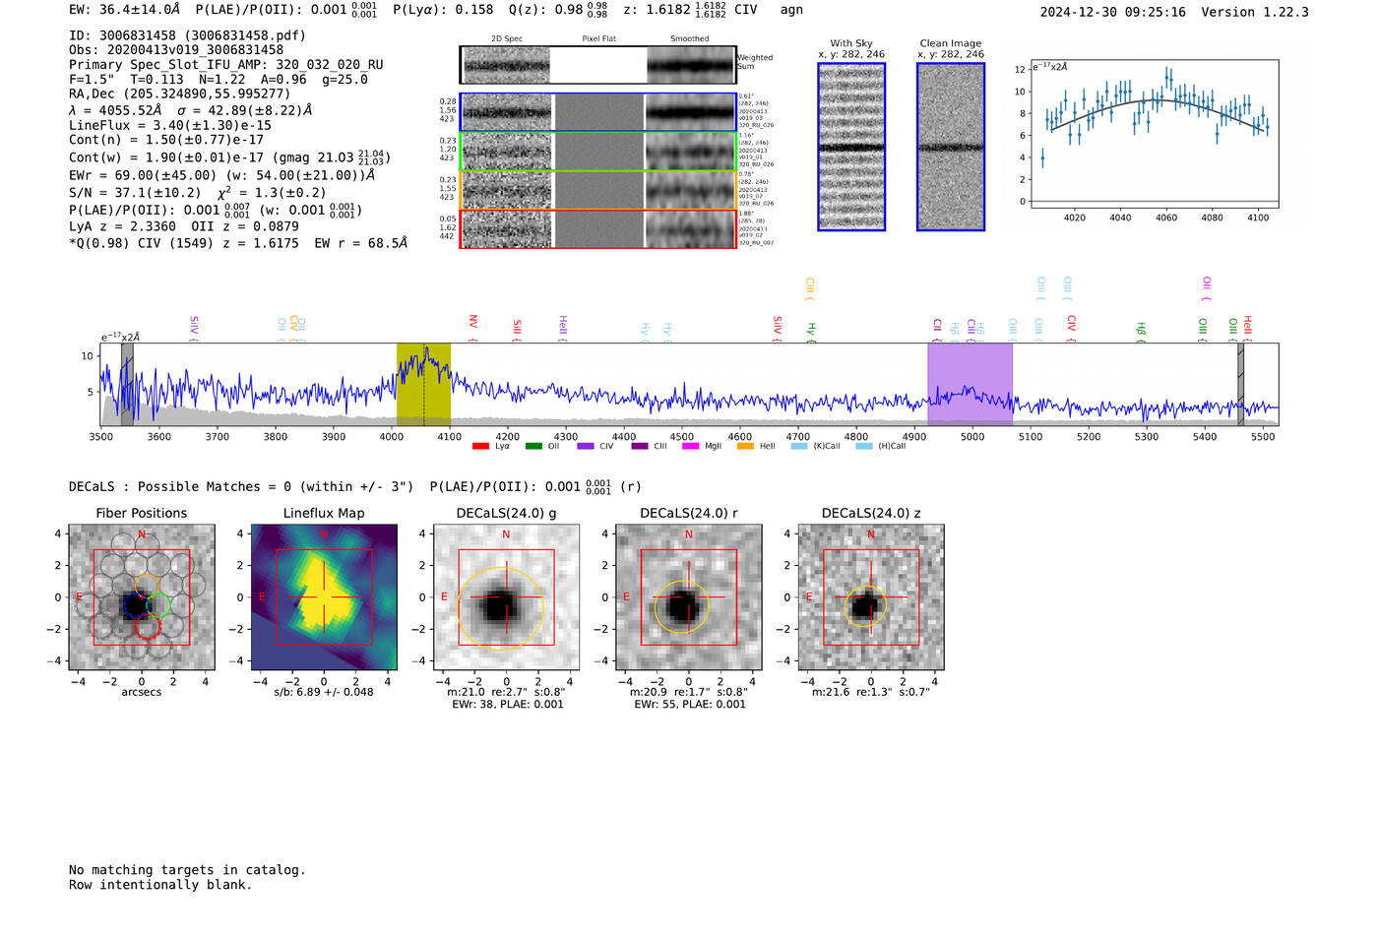
Task: Select the blue-bordered fiber spectrum row
Action: point(598,112)
